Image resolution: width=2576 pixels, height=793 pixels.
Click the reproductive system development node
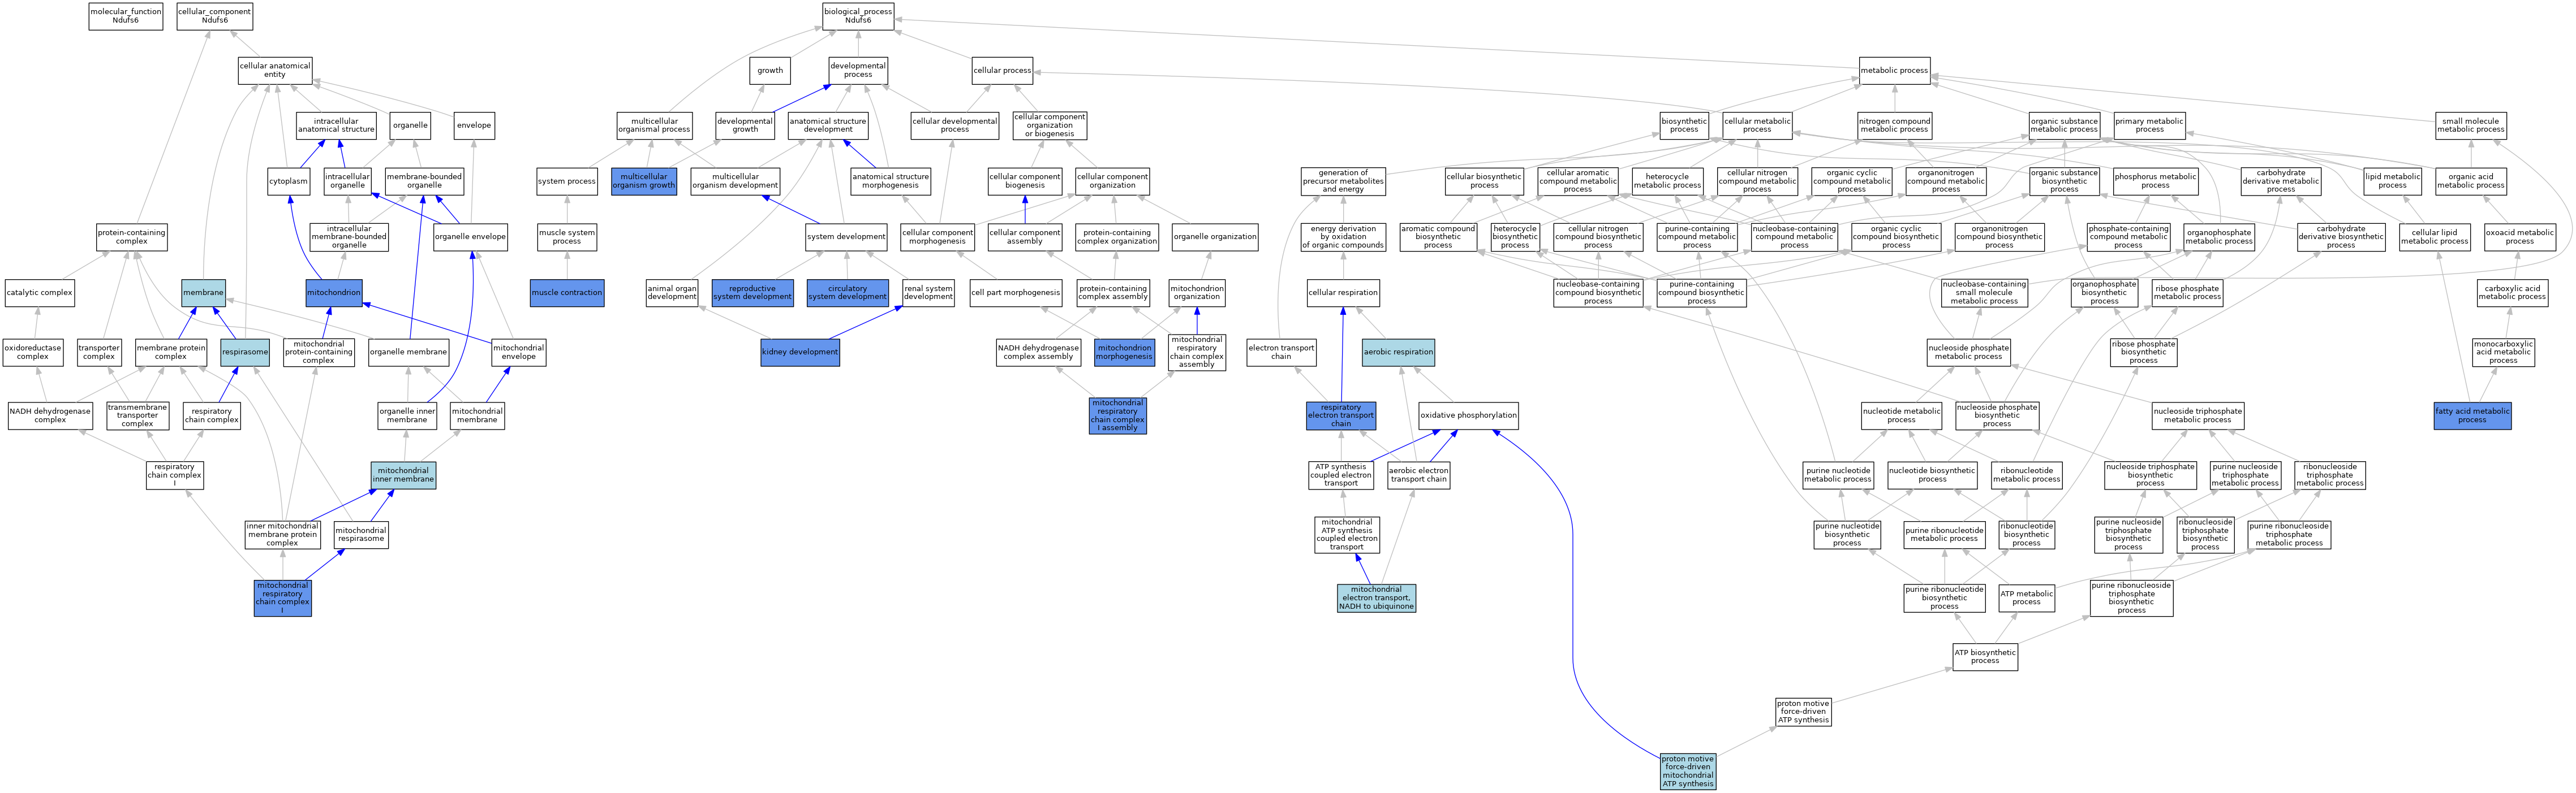tap(752, 293)
